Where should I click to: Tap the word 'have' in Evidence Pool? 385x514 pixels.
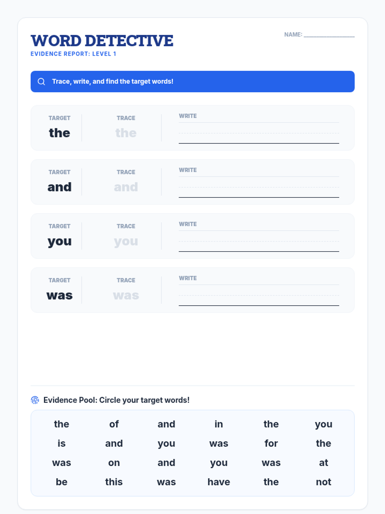218,482
